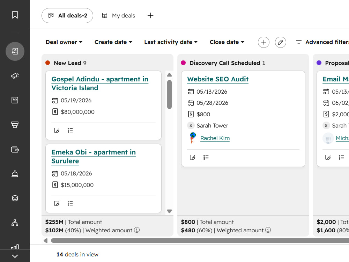Click the board horizontal scrollbar track
This screenshot has width=349, height=262.
[x=200, y=241]
